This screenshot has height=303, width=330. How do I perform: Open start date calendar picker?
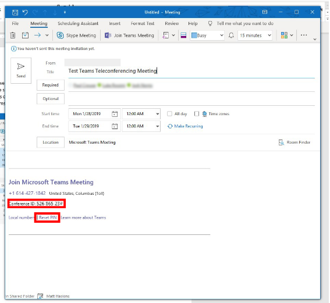115,114
